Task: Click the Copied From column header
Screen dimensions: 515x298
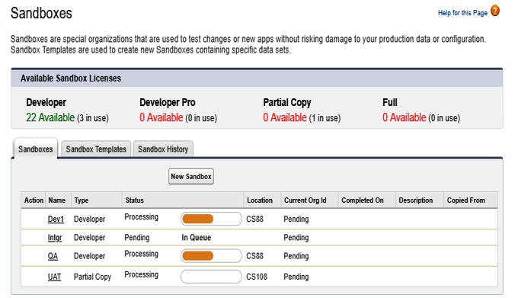Action: [465, 200]
